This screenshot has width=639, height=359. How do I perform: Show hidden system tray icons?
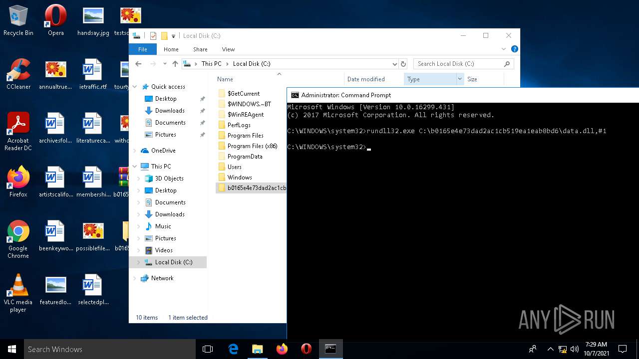(550, 349)
